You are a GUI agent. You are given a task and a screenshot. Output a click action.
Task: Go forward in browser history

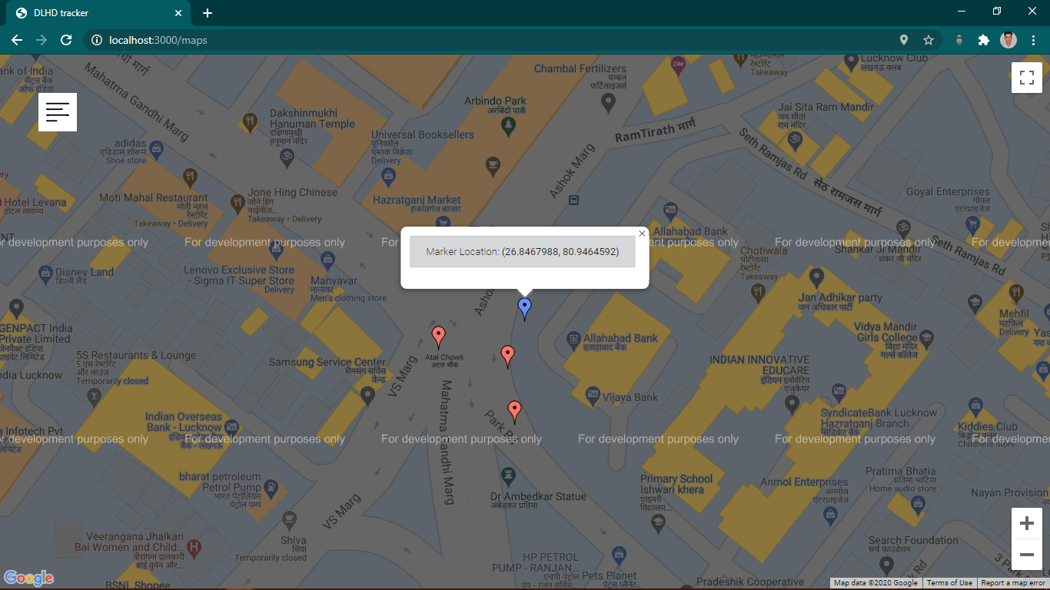(x=42, y=40)
